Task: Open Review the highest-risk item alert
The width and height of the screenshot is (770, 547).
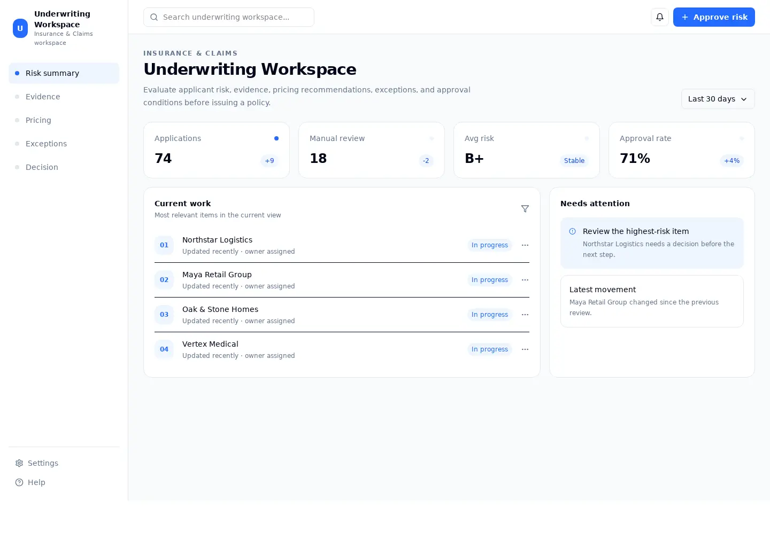Action: tap(652, 243)
